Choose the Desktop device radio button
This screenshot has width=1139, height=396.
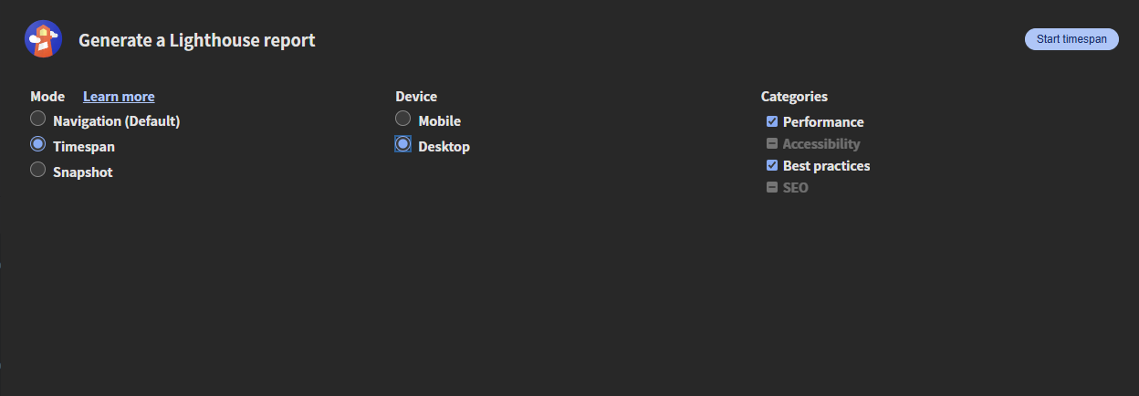402,144
